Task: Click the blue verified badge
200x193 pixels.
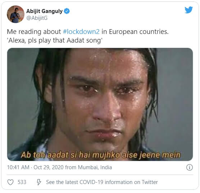Action: pyautogui.click(x=67, y=11)
